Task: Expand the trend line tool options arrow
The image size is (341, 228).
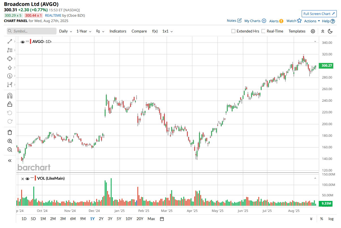Action: click(14, 42)
